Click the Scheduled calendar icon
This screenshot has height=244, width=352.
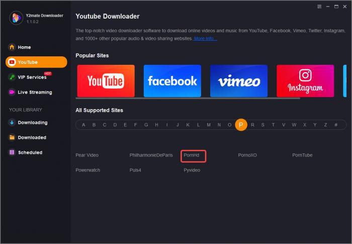[12, 152]
